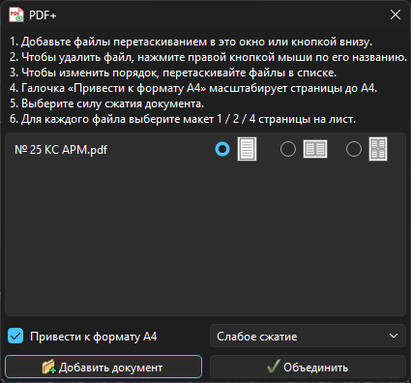
Task: Click the PDF+ application logo icon
Action: [16, 15]
